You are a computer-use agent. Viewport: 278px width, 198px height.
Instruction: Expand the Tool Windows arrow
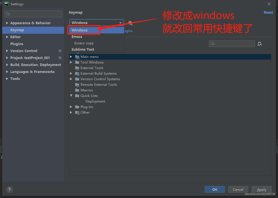click(x=71, y=62)
